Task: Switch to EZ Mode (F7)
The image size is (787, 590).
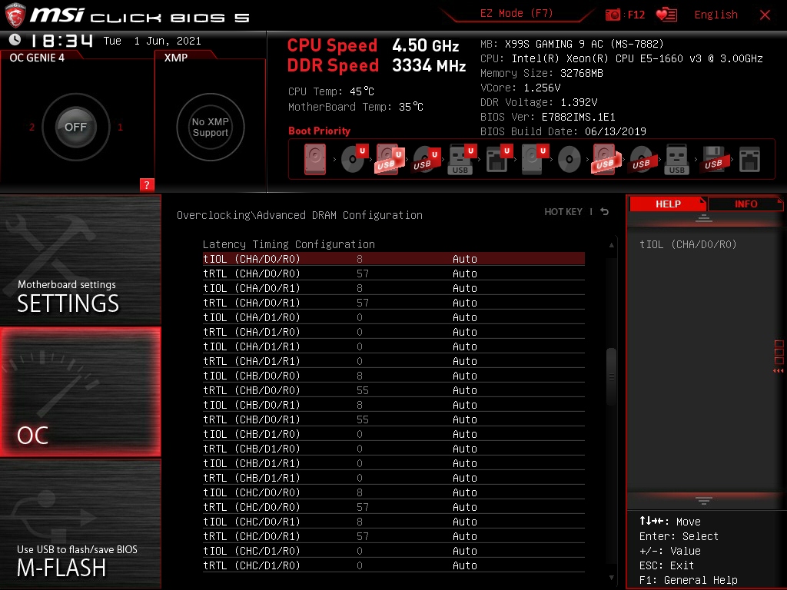Action: pyautogui.click(x=516, y=14)
